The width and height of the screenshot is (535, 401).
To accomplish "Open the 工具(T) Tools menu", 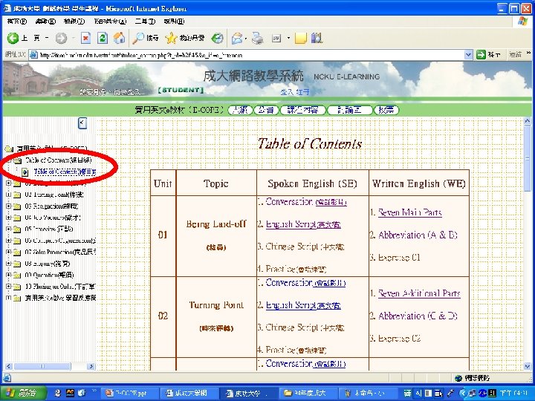I will (x=145, y=22).
